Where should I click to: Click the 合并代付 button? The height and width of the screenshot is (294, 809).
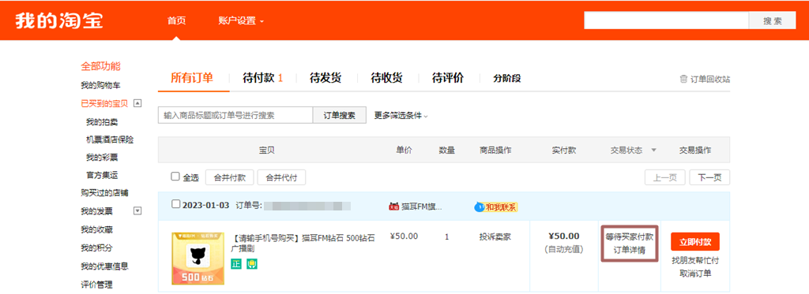click(x=281, y=177)
